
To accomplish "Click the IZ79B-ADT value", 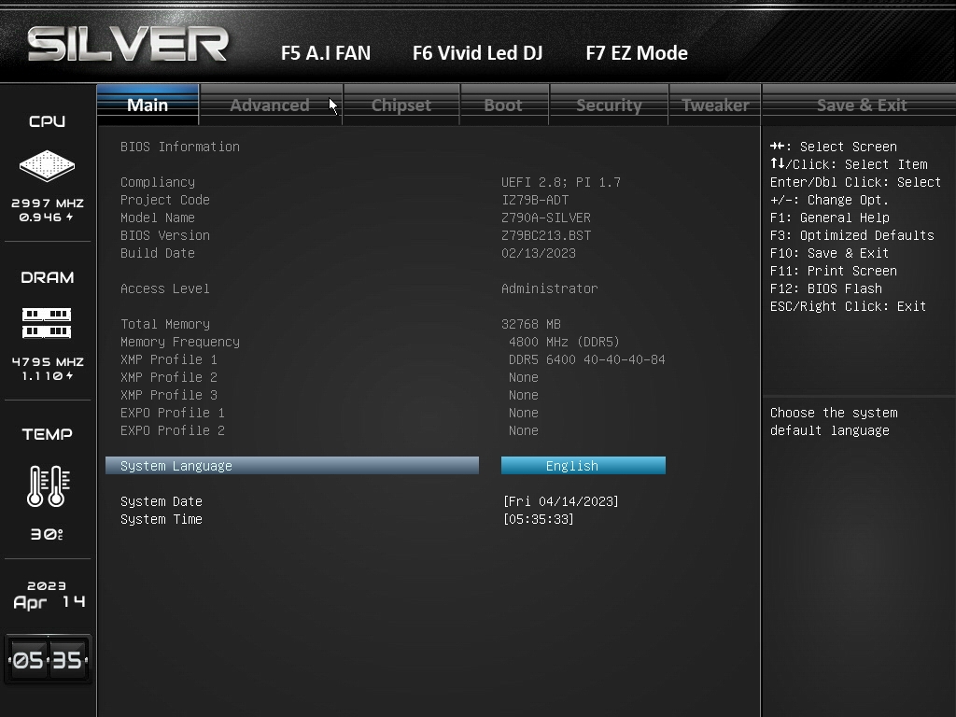I will click(x=535, y=200).
